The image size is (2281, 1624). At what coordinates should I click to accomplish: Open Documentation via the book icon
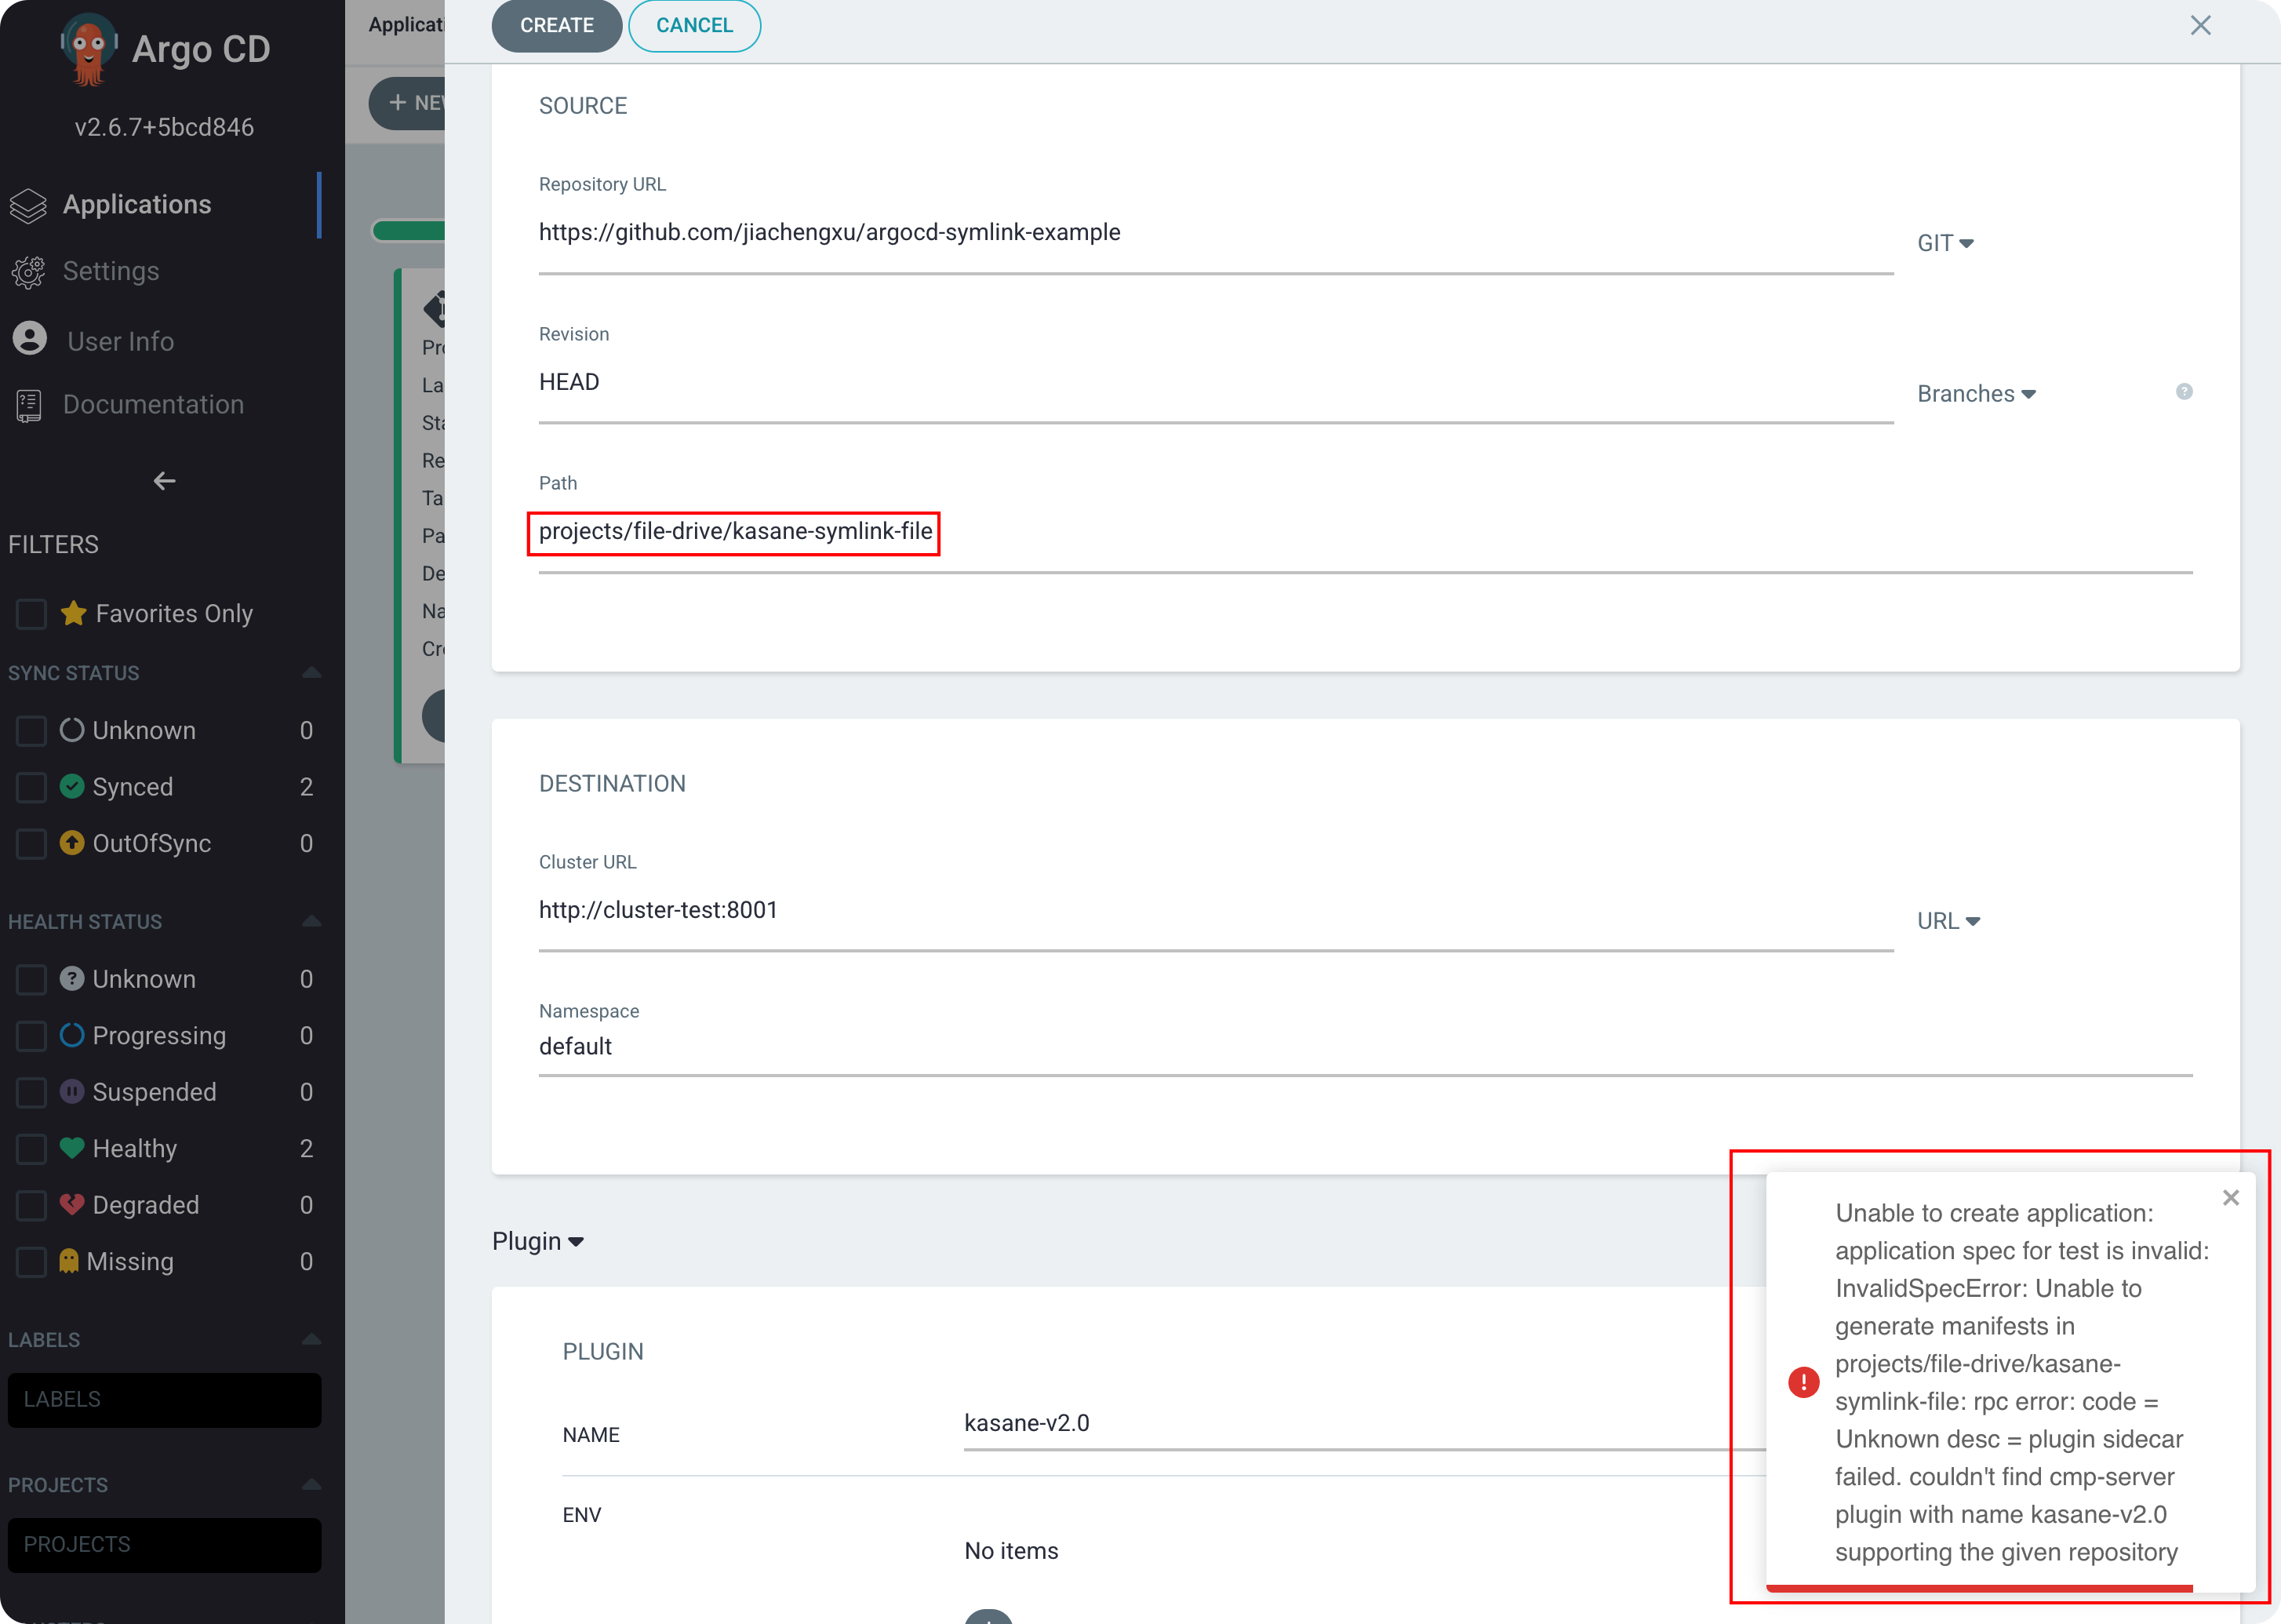27,404
